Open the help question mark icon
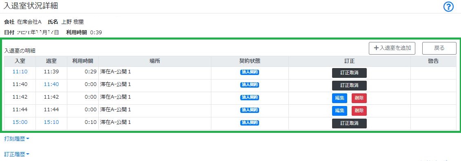The height and width of the screenshot is (161, 461). pos(448,7)
